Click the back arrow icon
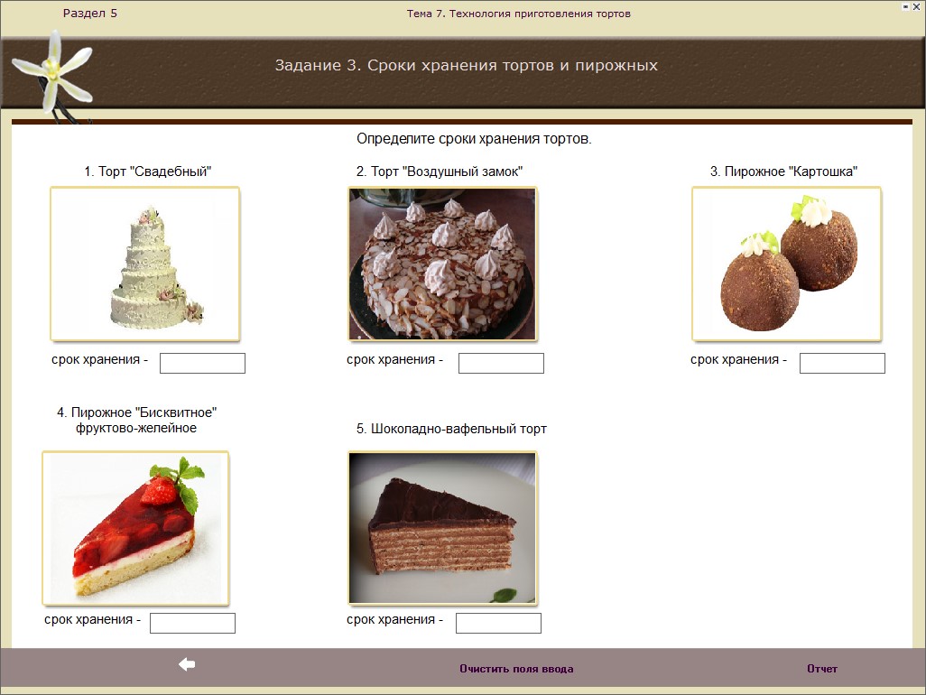The width and height of the screenshot is (926, 695). pos(188,665)
